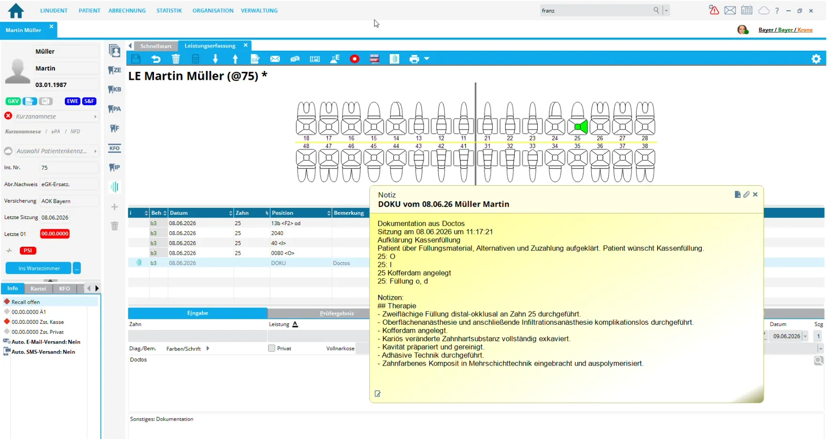Click the edit document pencil icon
The height and width of the screenshot is (439, 827).
[255, 59]
